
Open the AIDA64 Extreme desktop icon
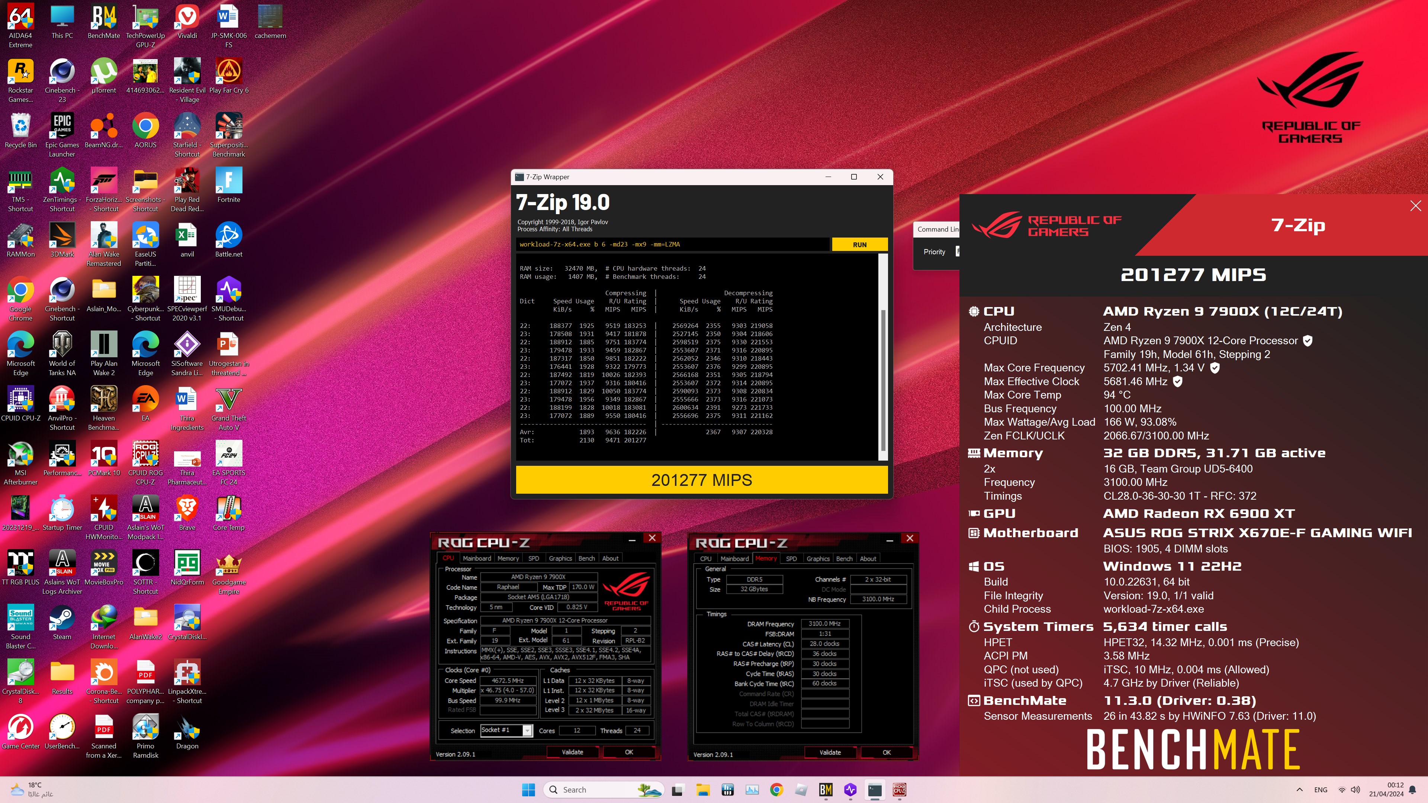(20, 26)
